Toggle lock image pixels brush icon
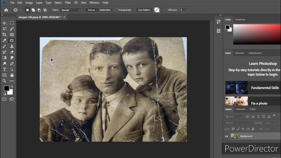Screen dimensions: 281x158 [238, 129]
